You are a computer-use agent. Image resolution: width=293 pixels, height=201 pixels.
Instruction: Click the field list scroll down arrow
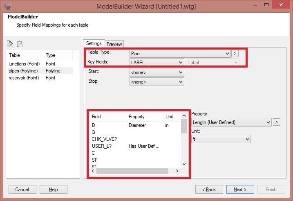tap(184, 164)
